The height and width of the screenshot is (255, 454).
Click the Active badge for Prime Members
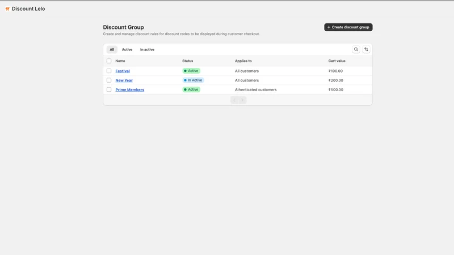191,90
